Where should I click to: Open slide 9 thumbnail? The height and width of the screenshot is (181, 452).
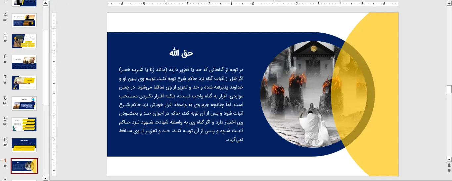pos(24,124)
